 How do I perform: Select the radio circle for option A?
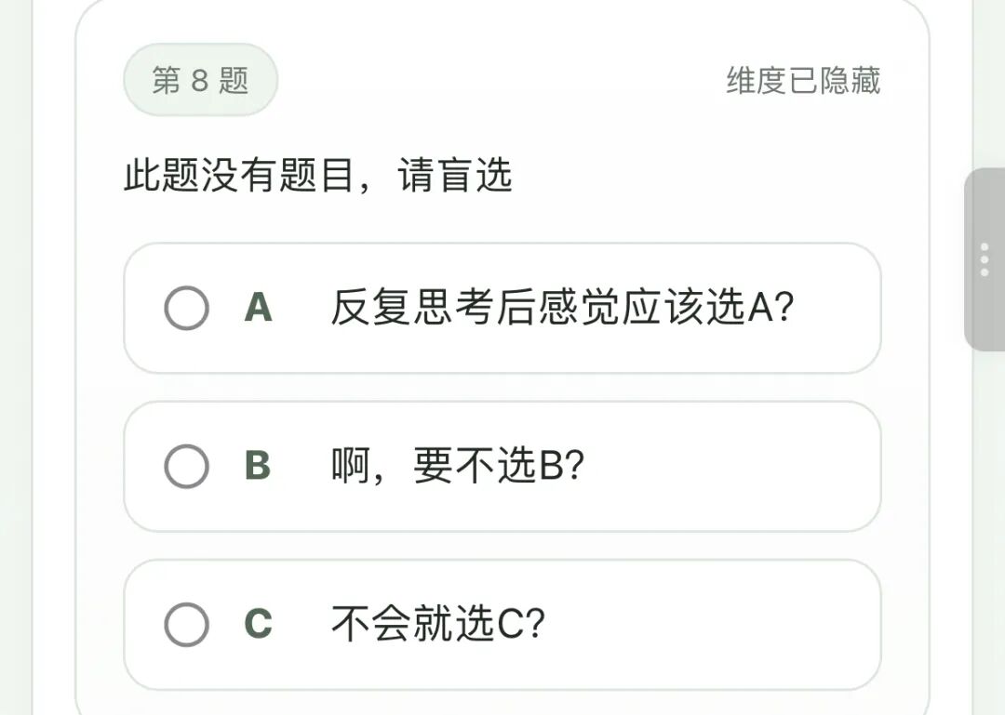(186, 308)
